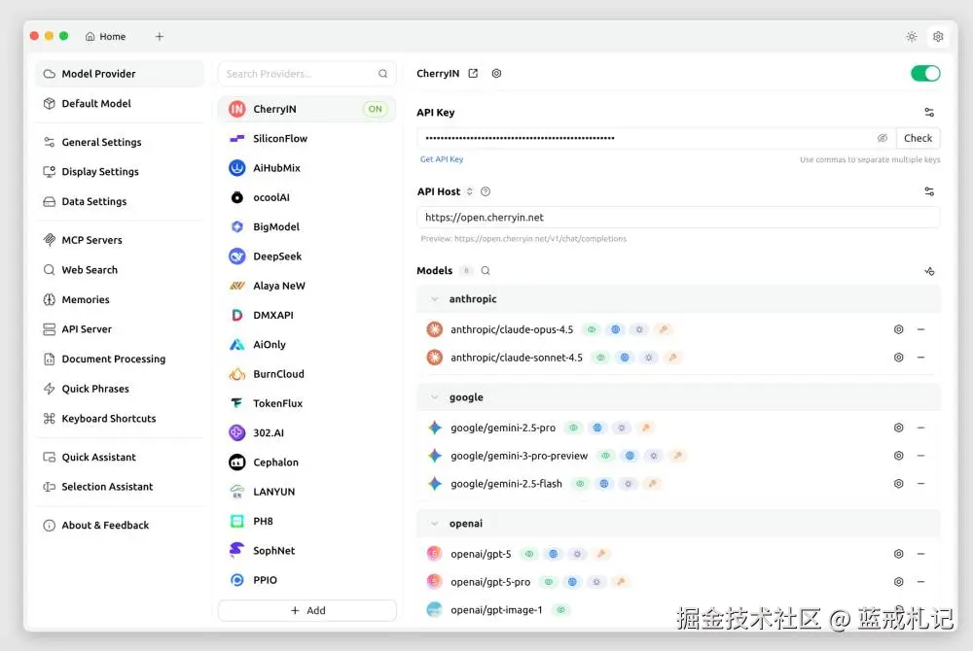Click Add provider button
Screen dimensions: 973x651
click(x=307, y=610)
